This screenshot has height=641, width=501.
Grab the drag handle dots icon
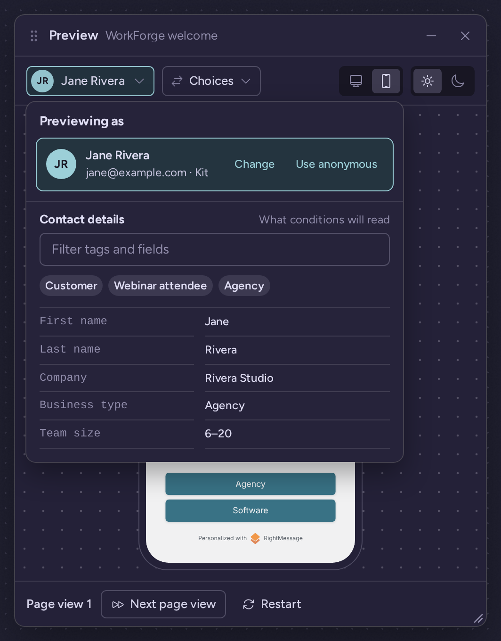[x=34, y=36]
